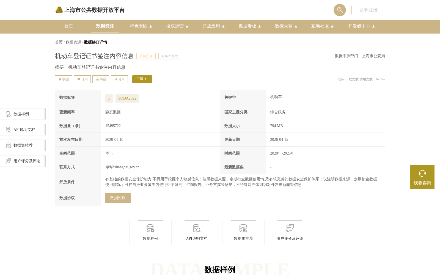
Task: Click the platform logo icon
Action: (59, 10)
